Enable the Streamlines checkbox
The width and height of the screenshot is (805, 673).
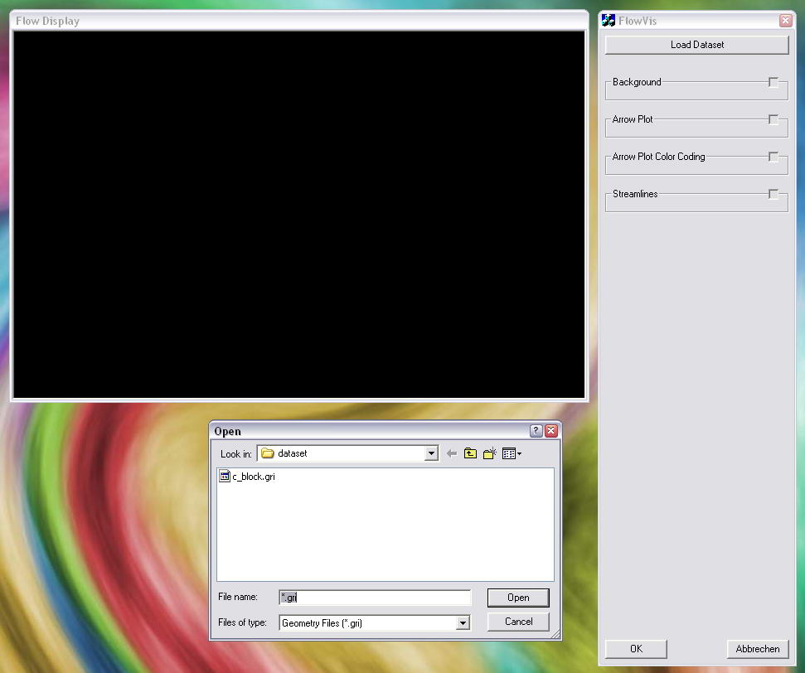point(773,194)
